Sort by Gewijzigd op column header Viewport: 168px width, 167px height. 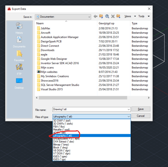pyautogui.click(x=114, y=23)
